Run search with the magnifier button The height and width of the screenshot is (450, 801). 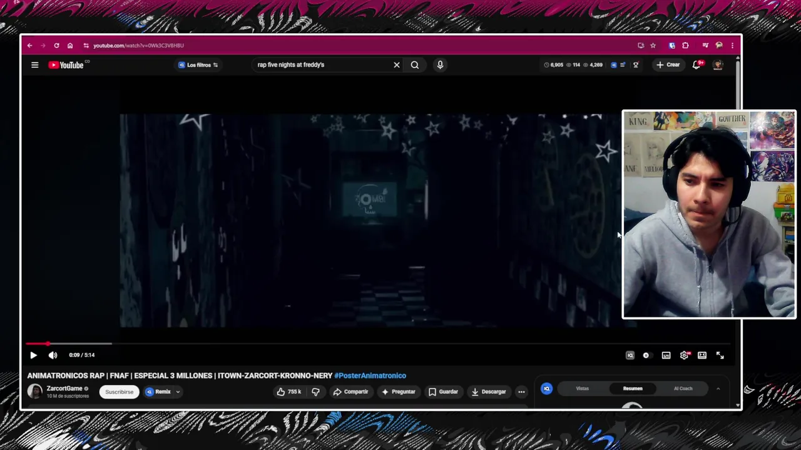coord(415,65)
